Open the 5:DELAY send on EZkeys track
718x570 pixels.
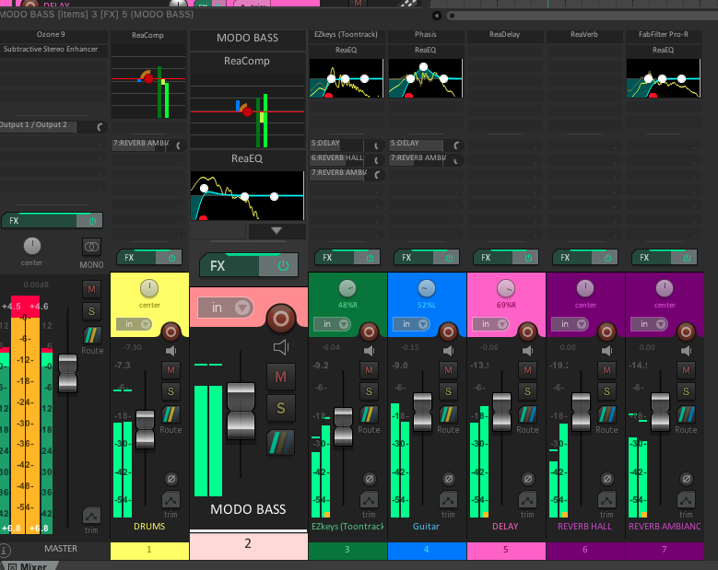click(337, 144)
